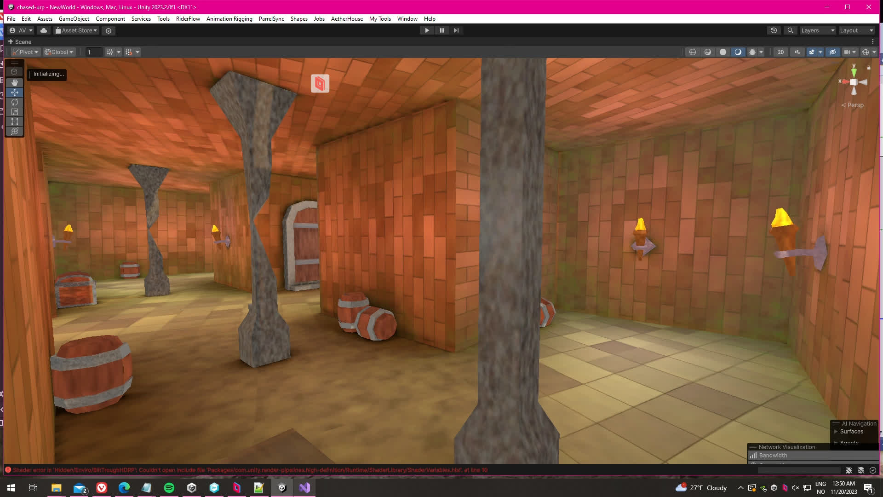883x497 pixels.
Task: Toggle scene audio mute button
Action: (797, 52)
